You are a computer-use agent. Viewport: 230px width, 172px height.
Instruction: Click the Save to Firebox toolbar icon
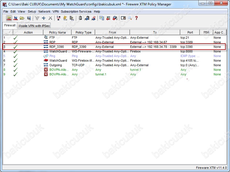pyautogui.click(x=16, y=18)
